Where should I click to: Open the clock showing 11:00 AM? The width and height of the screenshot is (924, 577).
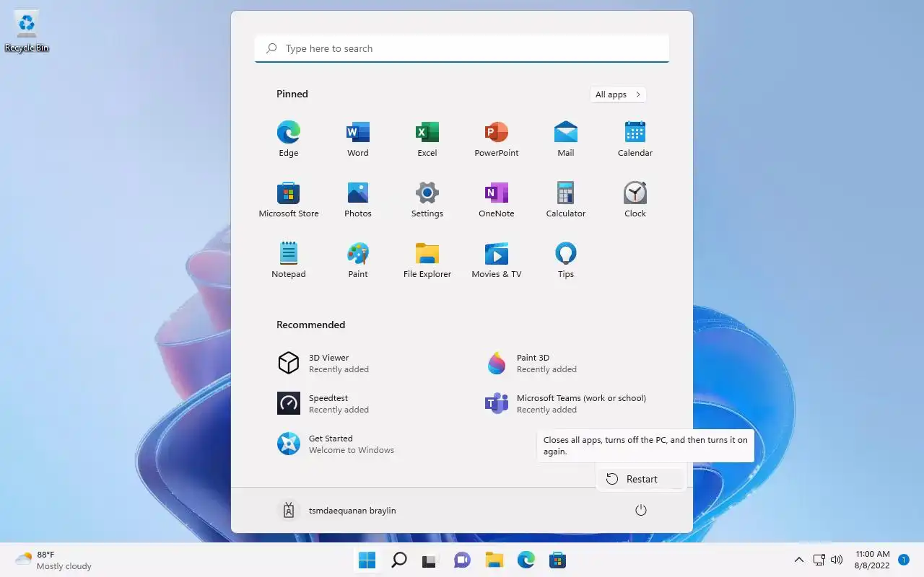[872, 560]
